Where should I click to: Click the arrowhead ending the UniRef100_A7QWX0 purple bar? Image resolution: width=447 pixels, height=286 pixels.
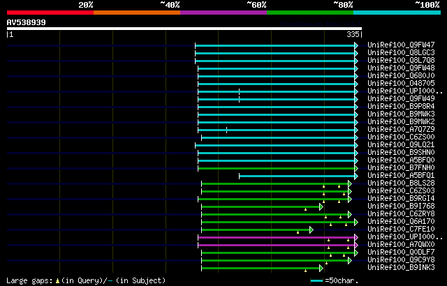[x=356, y=246]
